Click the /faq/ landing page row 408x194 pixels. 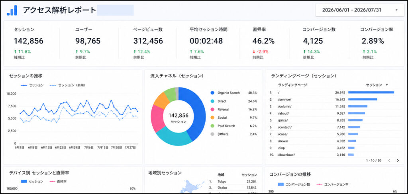334,148
